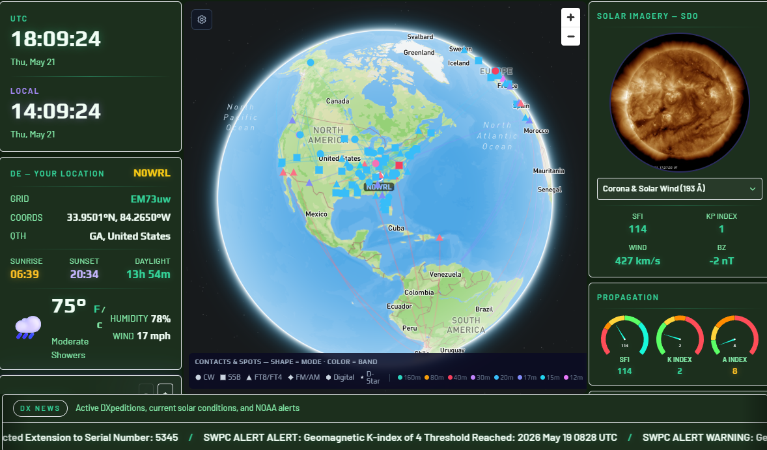Click the Cuba label on the globe
Image resolution: width=767 pixels, height=450 pixels.
(396, 228)
